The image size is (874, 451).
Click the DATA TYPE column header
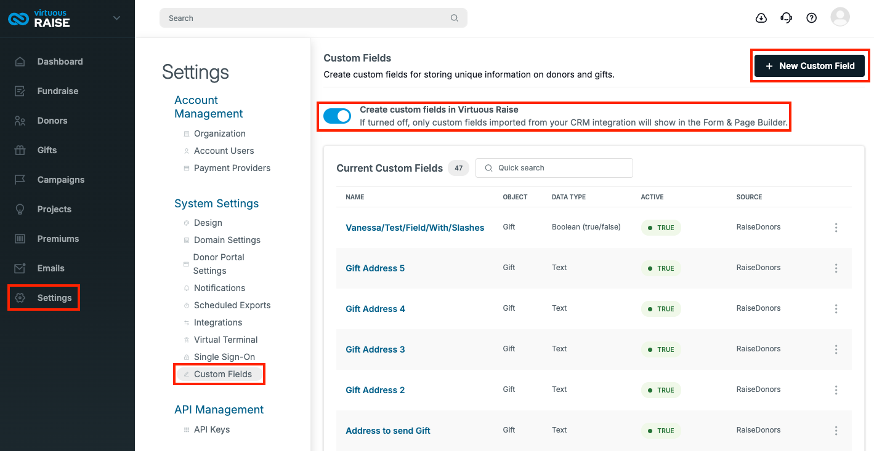tap(569, 197)
